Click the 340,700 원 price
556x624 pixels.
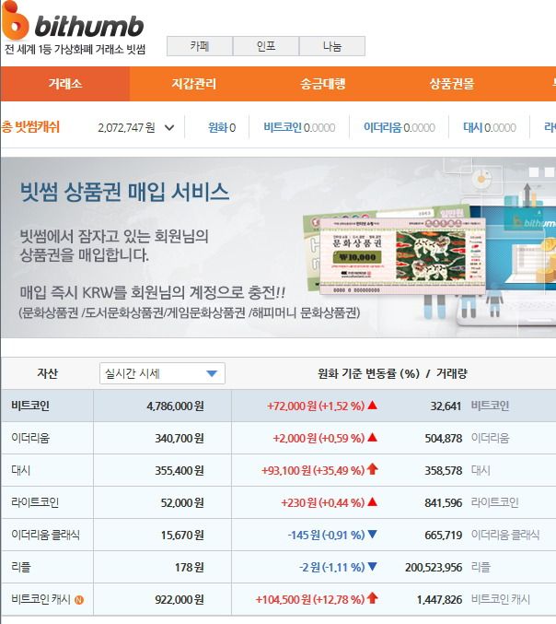[x=180, y=438]
